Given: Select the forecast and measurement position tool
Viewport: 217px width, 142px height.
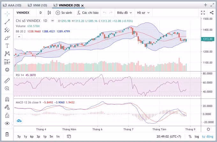Looking at the screenshot, I should [7, 61].
